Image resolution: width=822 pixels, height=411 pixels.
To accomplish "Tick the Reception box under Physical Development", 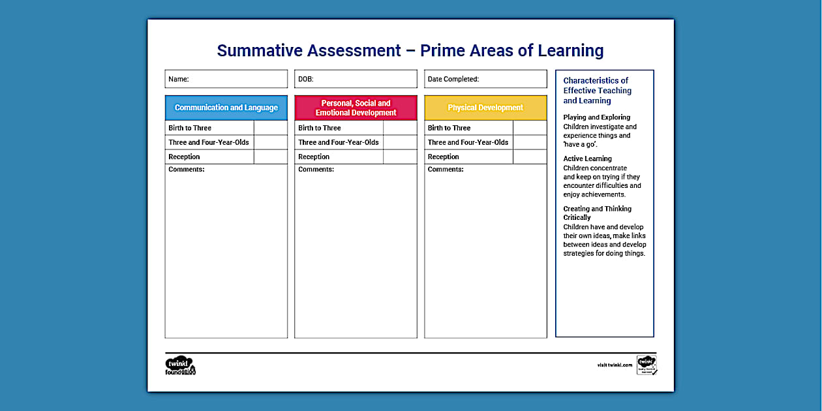I will tap(530, 157).
